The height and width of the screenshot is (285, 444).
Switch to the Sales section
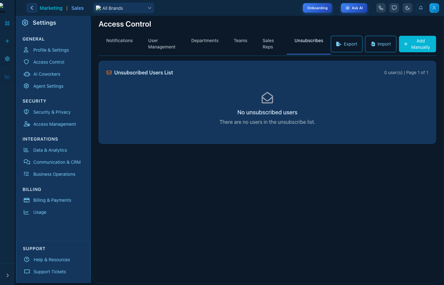click(77, 8)
